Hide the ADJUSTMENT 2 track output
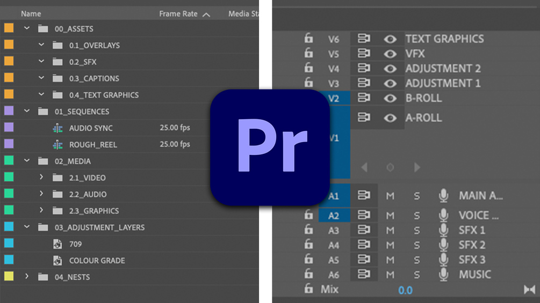This screenshot has height=303, width=540. (x=390, y=69)
